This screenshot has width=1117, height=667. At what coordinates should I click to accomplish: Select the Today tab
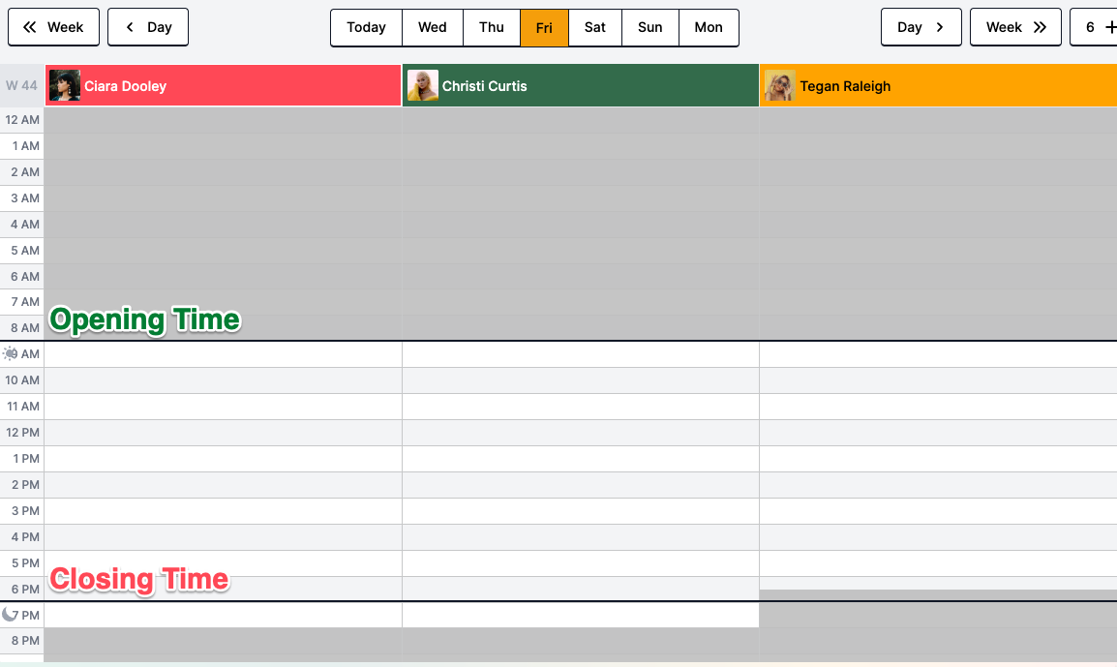[x=366, y=27]
